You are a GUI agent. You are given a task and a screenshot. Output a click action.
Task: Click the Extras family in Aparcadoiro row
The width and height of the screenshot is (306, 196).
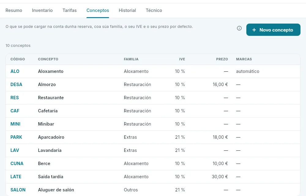coord(130,137)
